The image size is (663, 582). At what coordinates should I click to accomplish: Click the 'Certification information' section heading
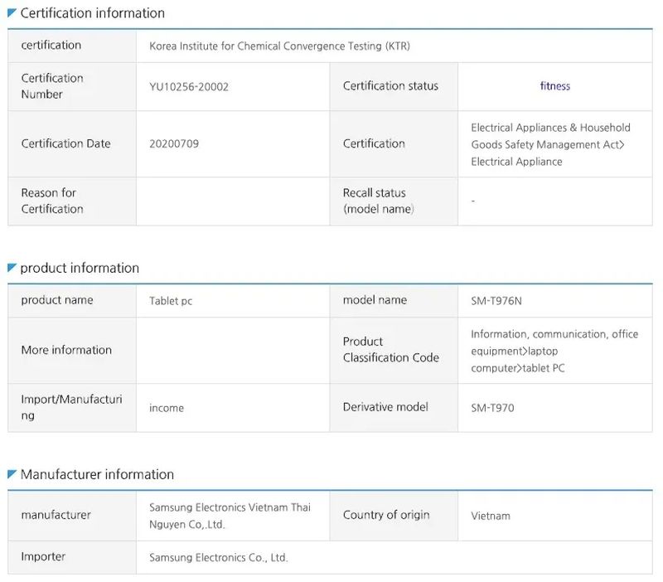click(92, 13)
